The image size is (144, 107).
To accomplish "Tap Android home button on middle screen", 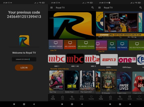I will tap(72, 104).
